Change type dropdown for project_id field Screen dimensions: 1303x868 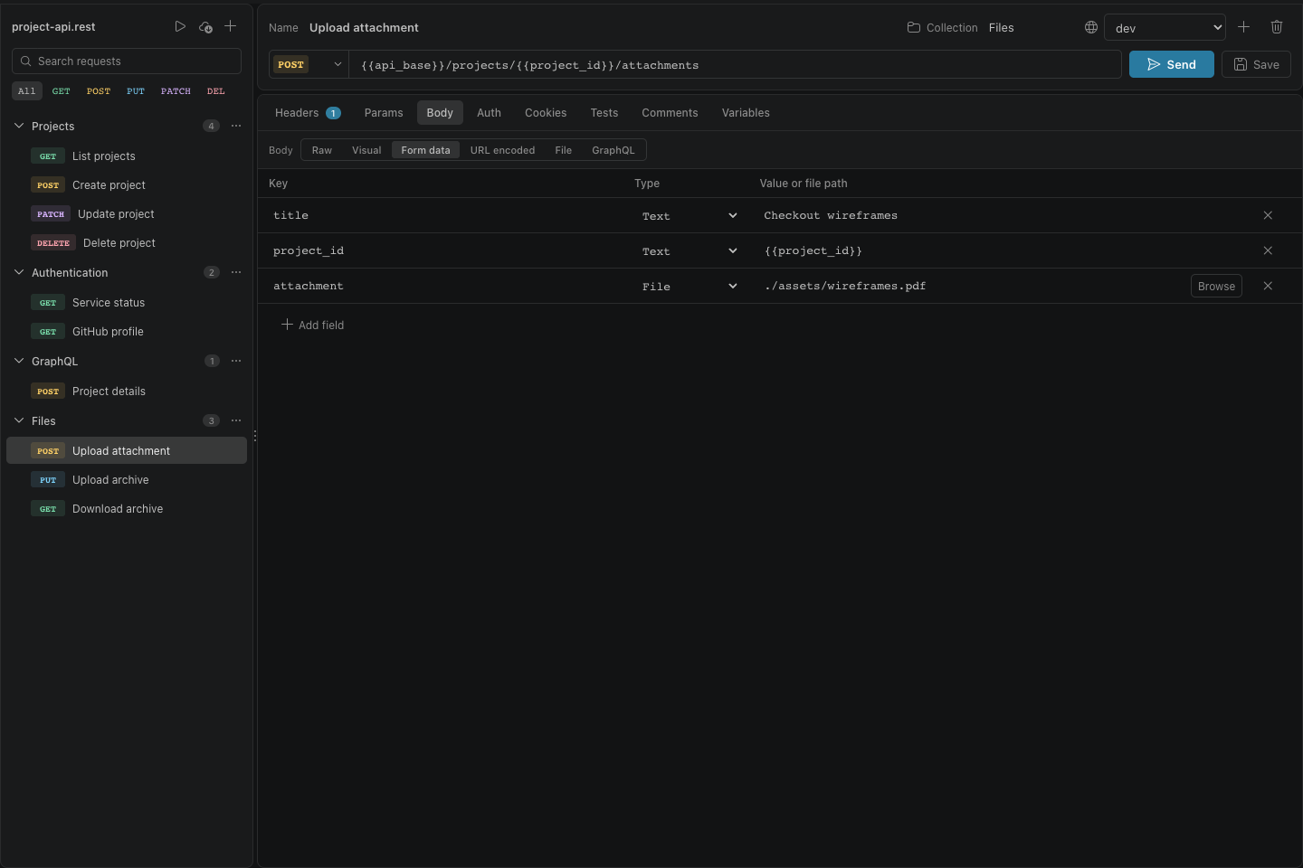pos(690,250)
